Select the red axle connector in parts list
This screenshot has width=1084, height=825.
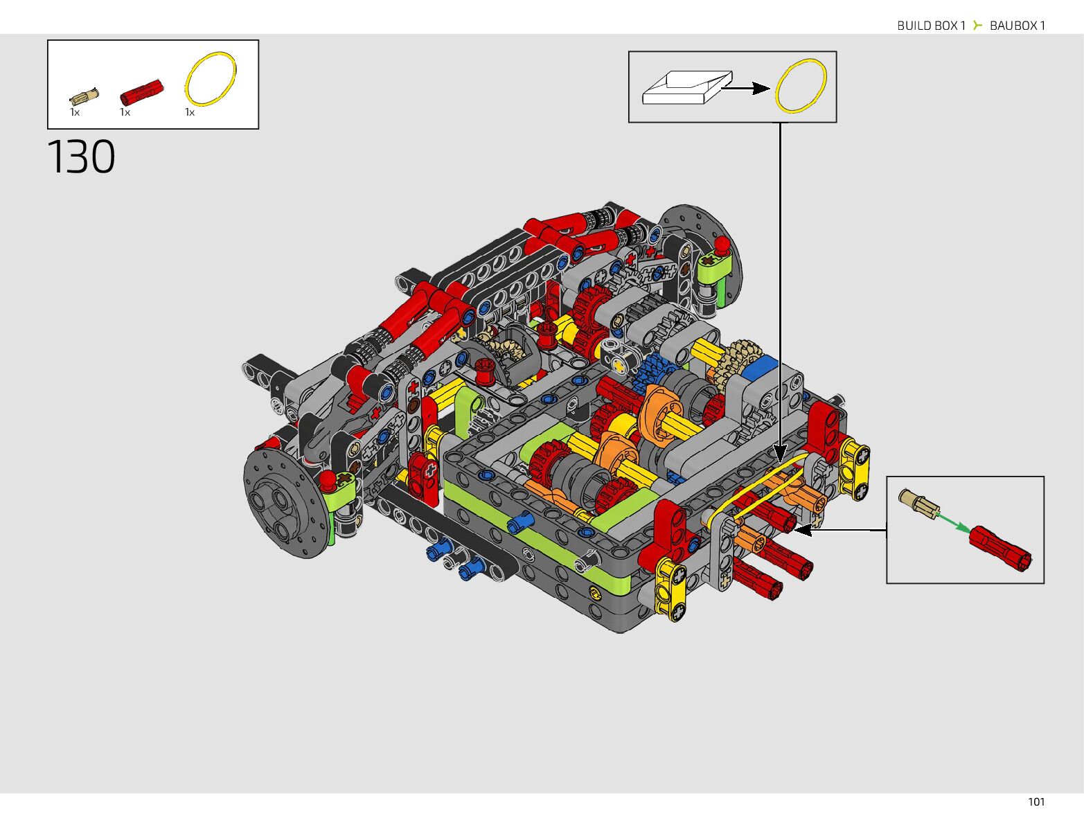[141, 92]
